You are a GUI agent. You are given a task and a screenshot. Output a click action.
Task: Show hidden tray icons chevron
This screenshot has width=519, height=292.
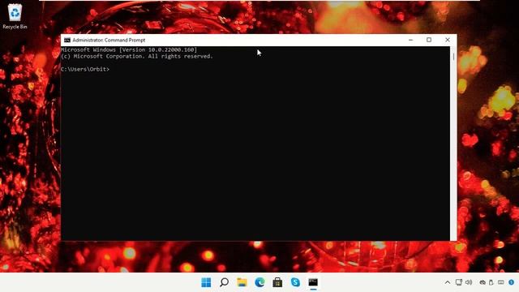448,282
